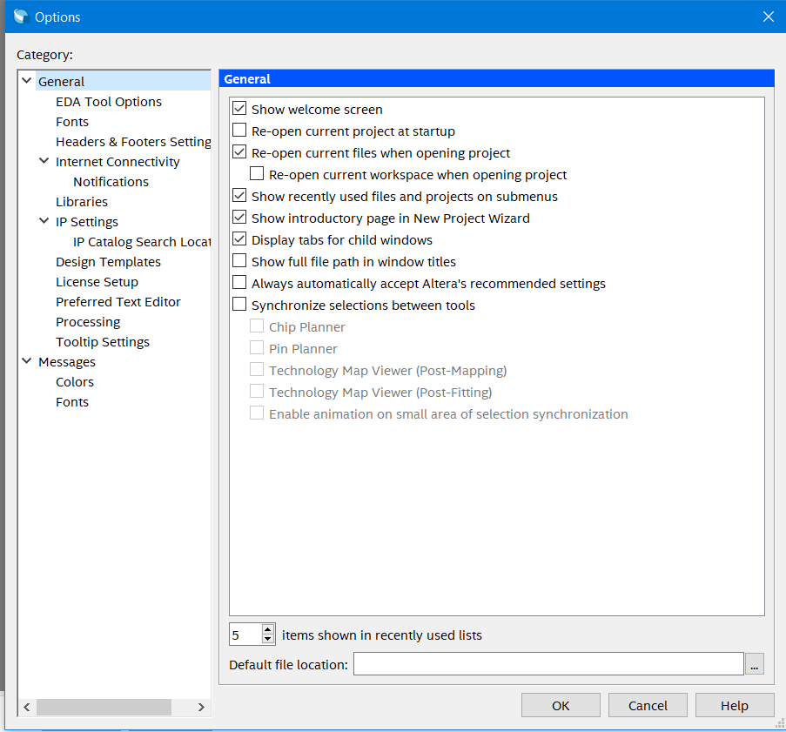Increase recently used items count with up arrow

tap(268, 629)
